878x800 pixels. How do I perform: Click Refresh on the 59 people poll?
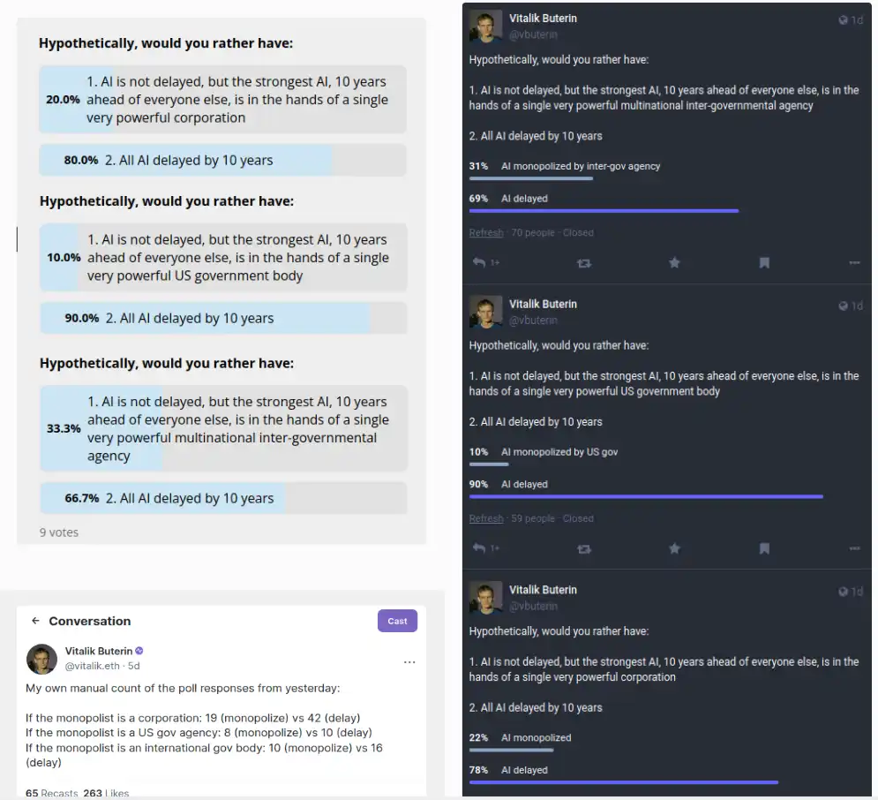(x=486, y=518)
